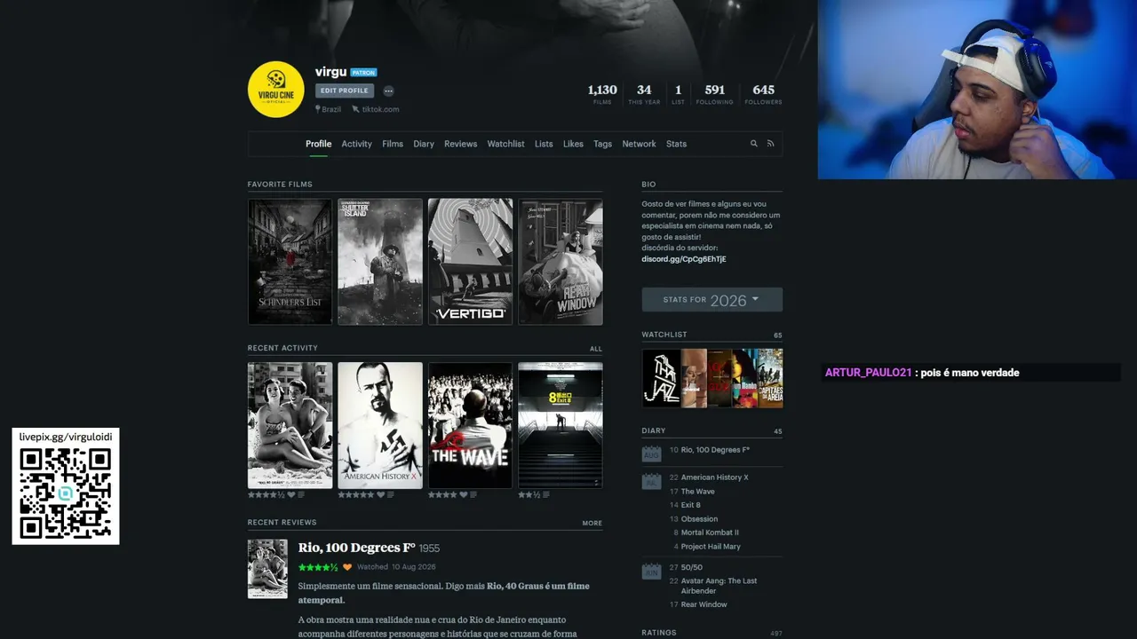
Task: Click the ARTUR_PAULO21 chat username
Action: (869, 373)
